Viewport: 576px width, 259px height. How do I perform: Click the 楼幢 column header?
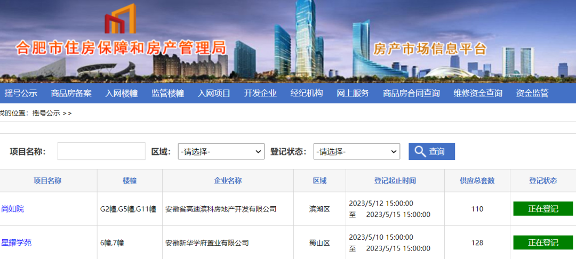(130, 181)
